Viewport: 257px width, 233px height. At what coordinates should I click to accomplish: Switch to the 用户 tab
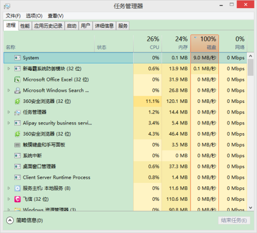(x=86, y=26)
